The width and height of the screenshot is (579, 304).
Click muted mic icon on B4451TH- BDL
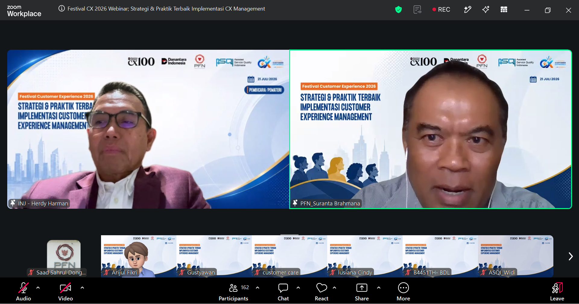[408, 273]
